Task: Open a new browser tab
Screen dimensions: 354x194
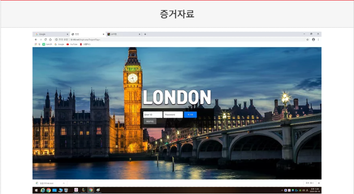Action: point(145,34)
